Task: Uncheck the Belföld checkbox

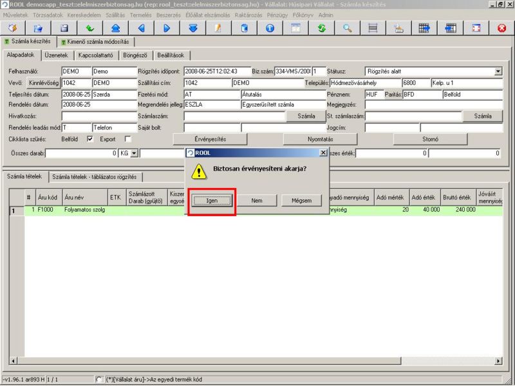Action: click(90, 139)
